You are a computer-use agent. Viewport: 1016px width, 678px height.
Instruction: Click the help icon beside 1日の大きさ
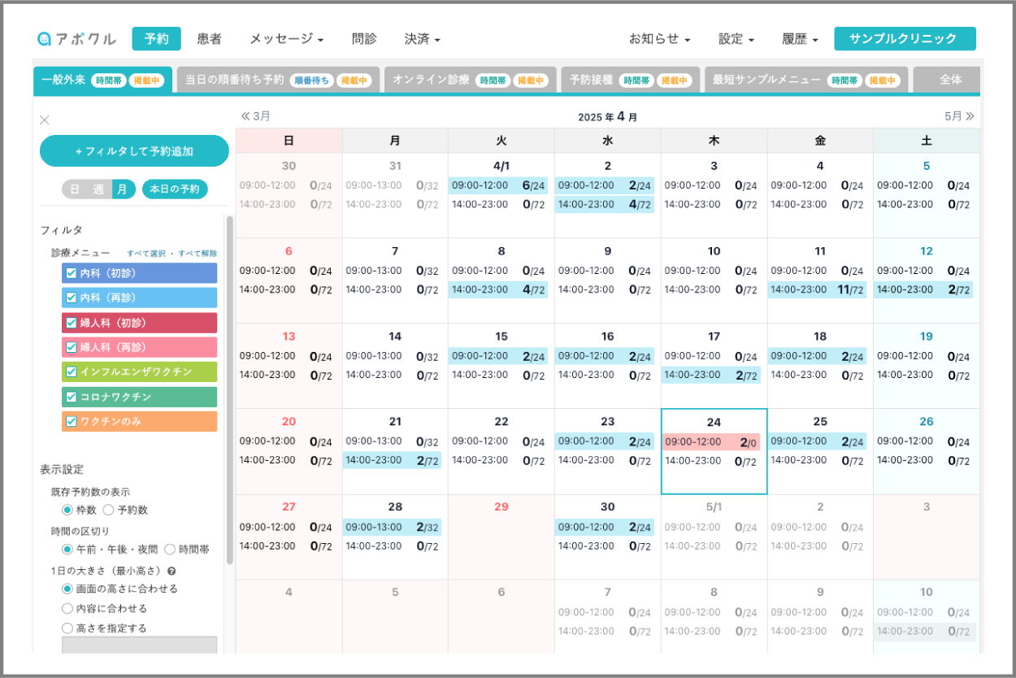(172, 571)
